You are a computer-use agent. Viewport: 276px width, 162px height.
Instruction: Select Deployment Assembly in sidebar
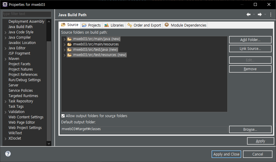[26, 22]
